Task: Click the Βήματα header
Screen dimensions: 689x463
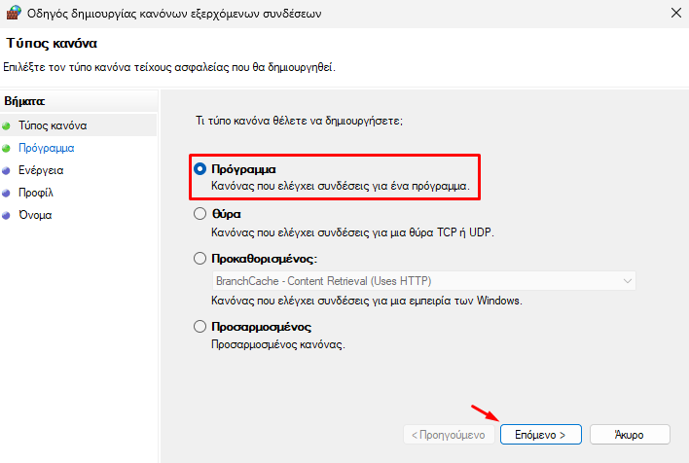Action: [24, 101]
